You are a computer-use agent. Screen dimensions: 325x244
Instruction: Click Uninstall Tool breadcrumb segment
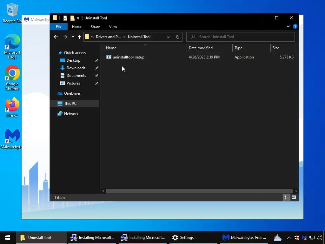[x=139, y=37]
